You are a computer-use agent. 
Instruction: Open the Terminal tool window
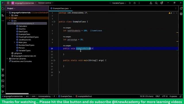[3, 81]
